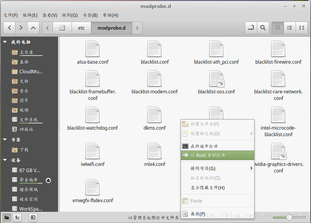Switch to compact view
The height and width of the screenshot is (223, 311).
(x=301, y=28)
